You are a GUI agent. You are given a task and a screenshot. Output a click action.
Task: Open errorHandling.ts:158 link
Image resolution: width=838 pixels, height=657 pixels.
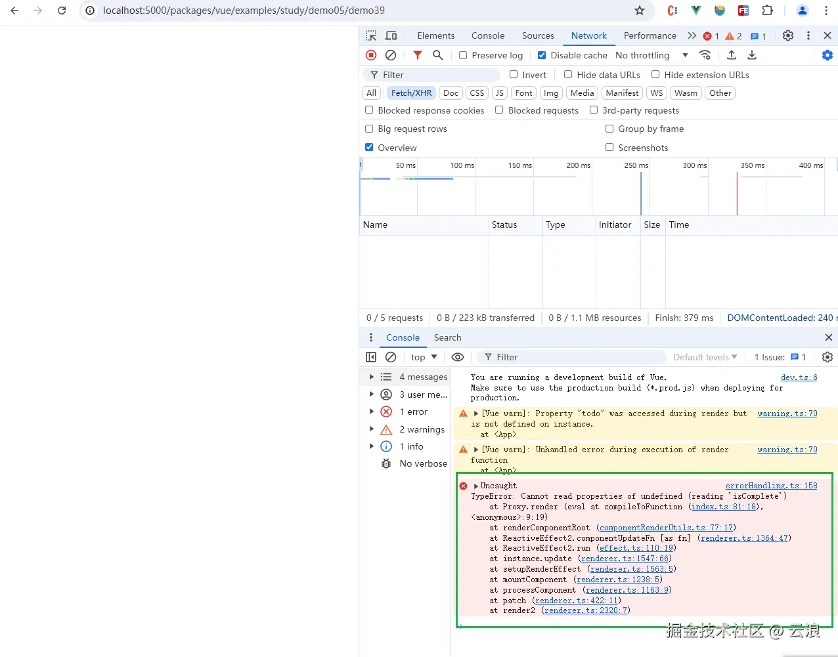point(771,486)
